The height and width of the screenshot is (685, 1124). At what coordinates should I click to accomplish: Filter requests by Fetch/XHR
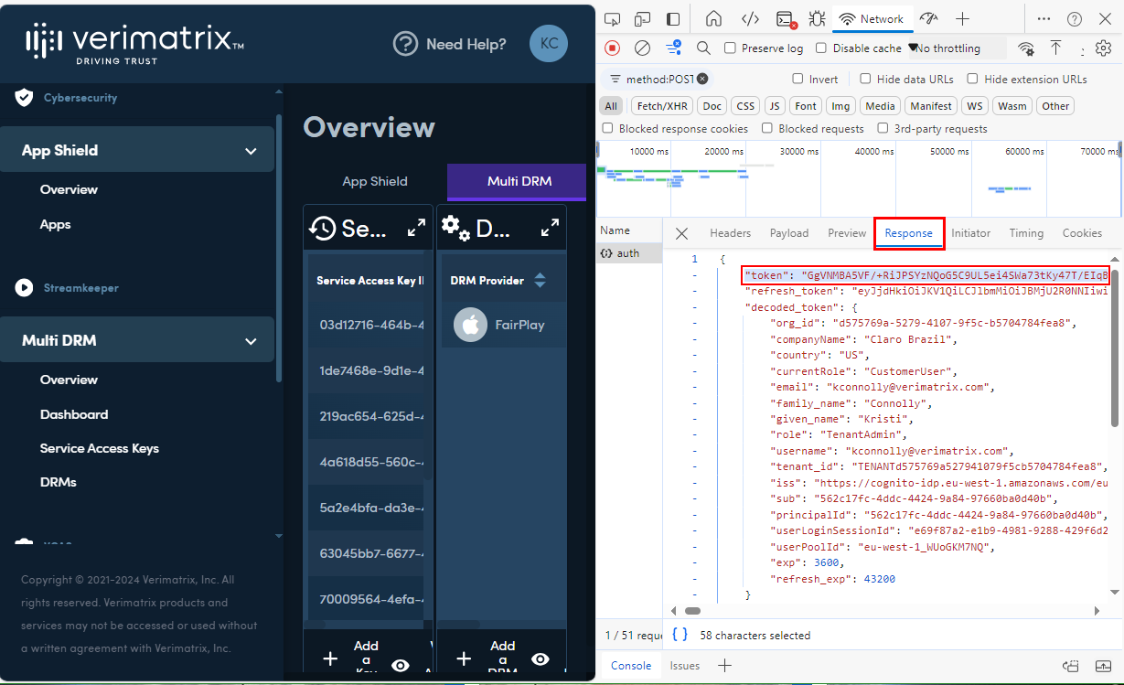click(x=661, y=106)
